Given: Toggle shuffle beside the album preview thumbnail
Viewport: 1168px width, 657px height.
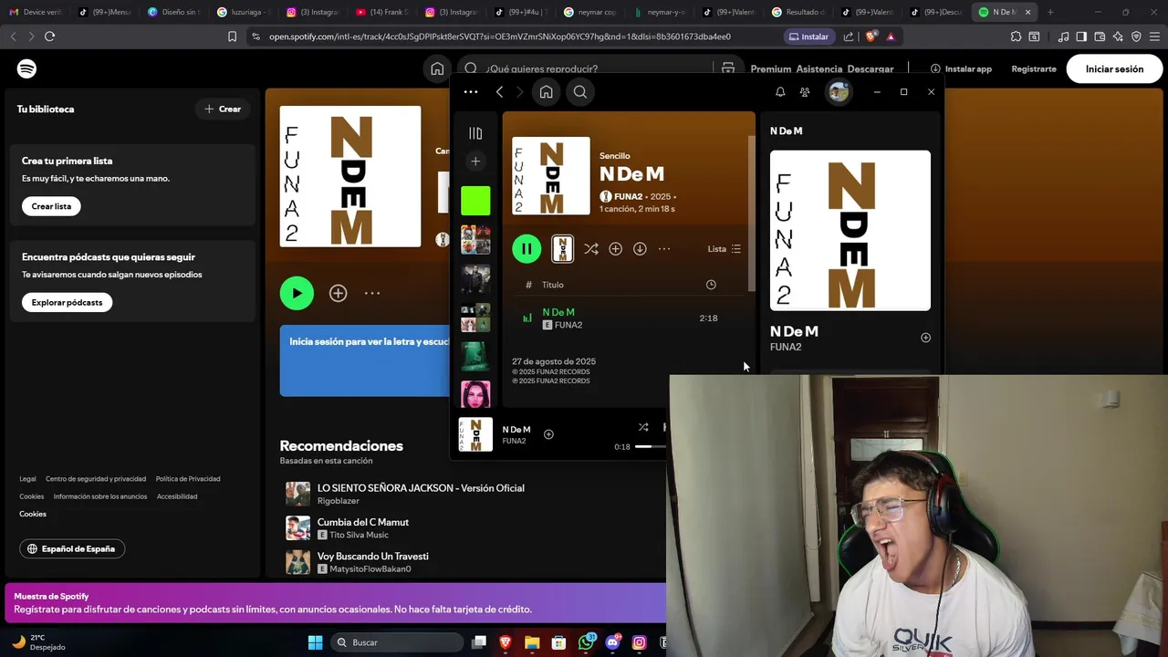Looking at the screenshot, I should 591,249.
